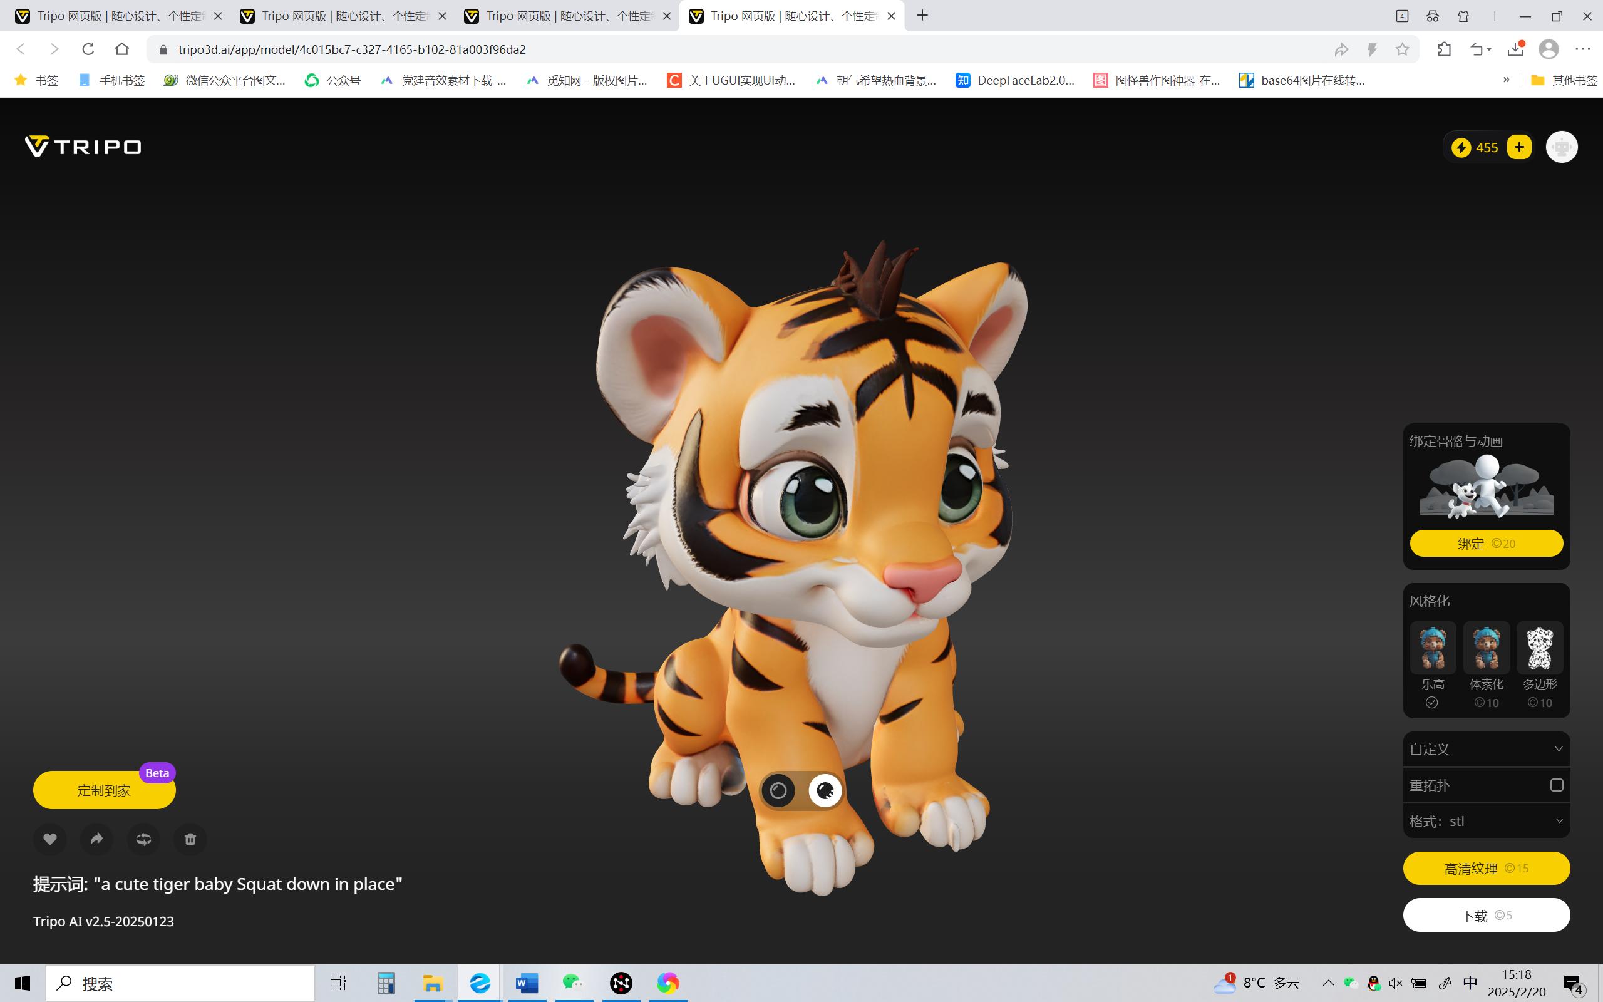Select the 体素化 voxel style thumbnail

[1486, 648]
